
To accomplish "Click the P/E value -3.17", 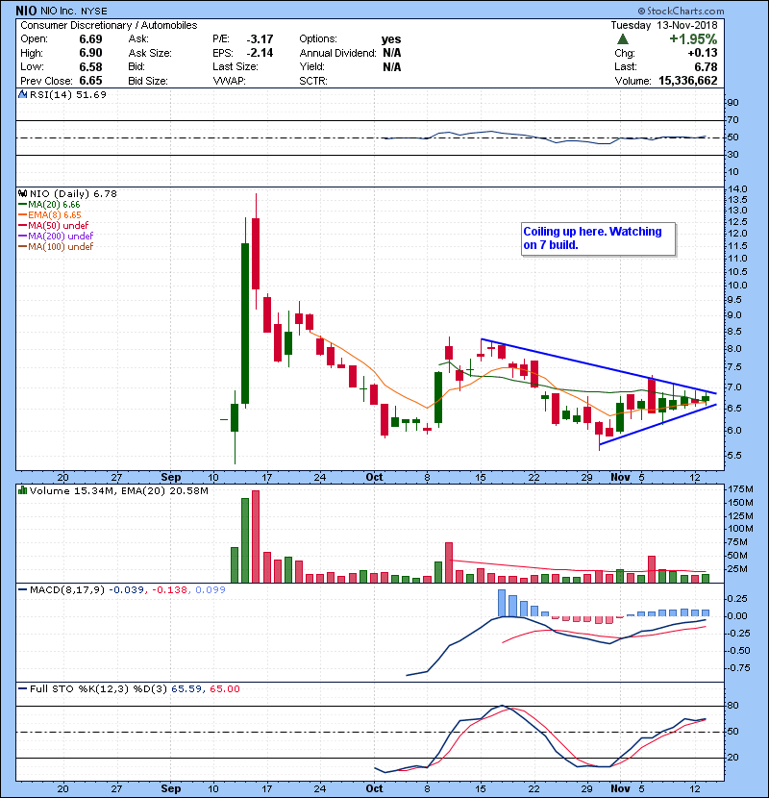I will click(x=260, y=39).
